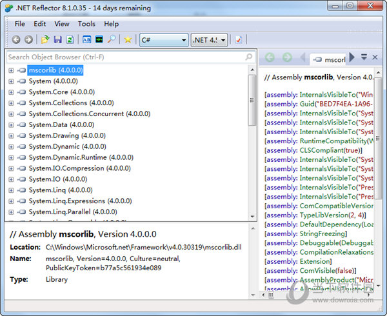Select System.Dynamic.Runtime tree item
Image resolution: width=387 pixels, height=316 pixels.
tap(81, 157)
